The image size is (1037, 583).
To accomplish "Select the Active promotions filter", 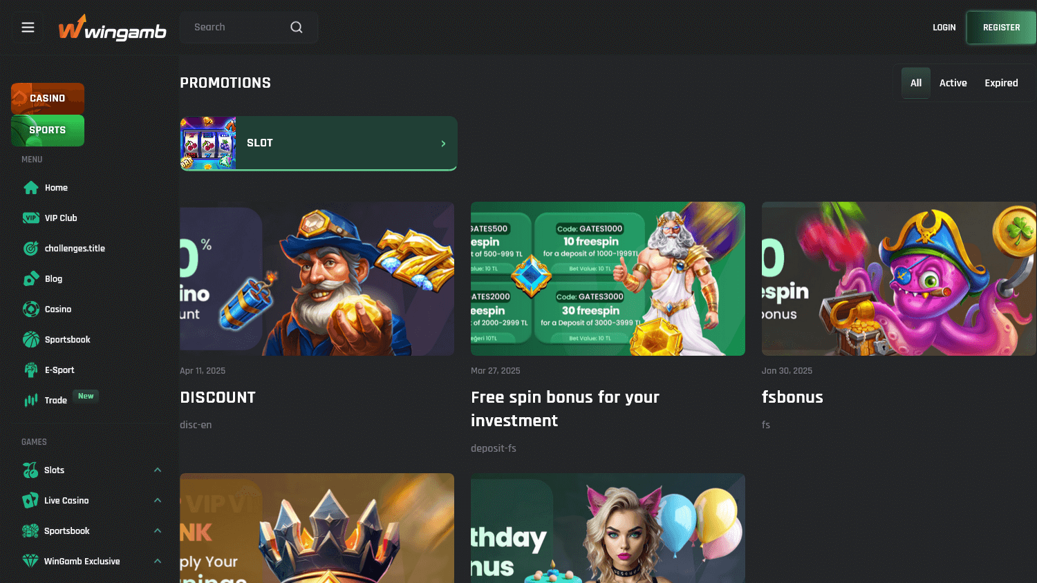I will coord(953,82).
